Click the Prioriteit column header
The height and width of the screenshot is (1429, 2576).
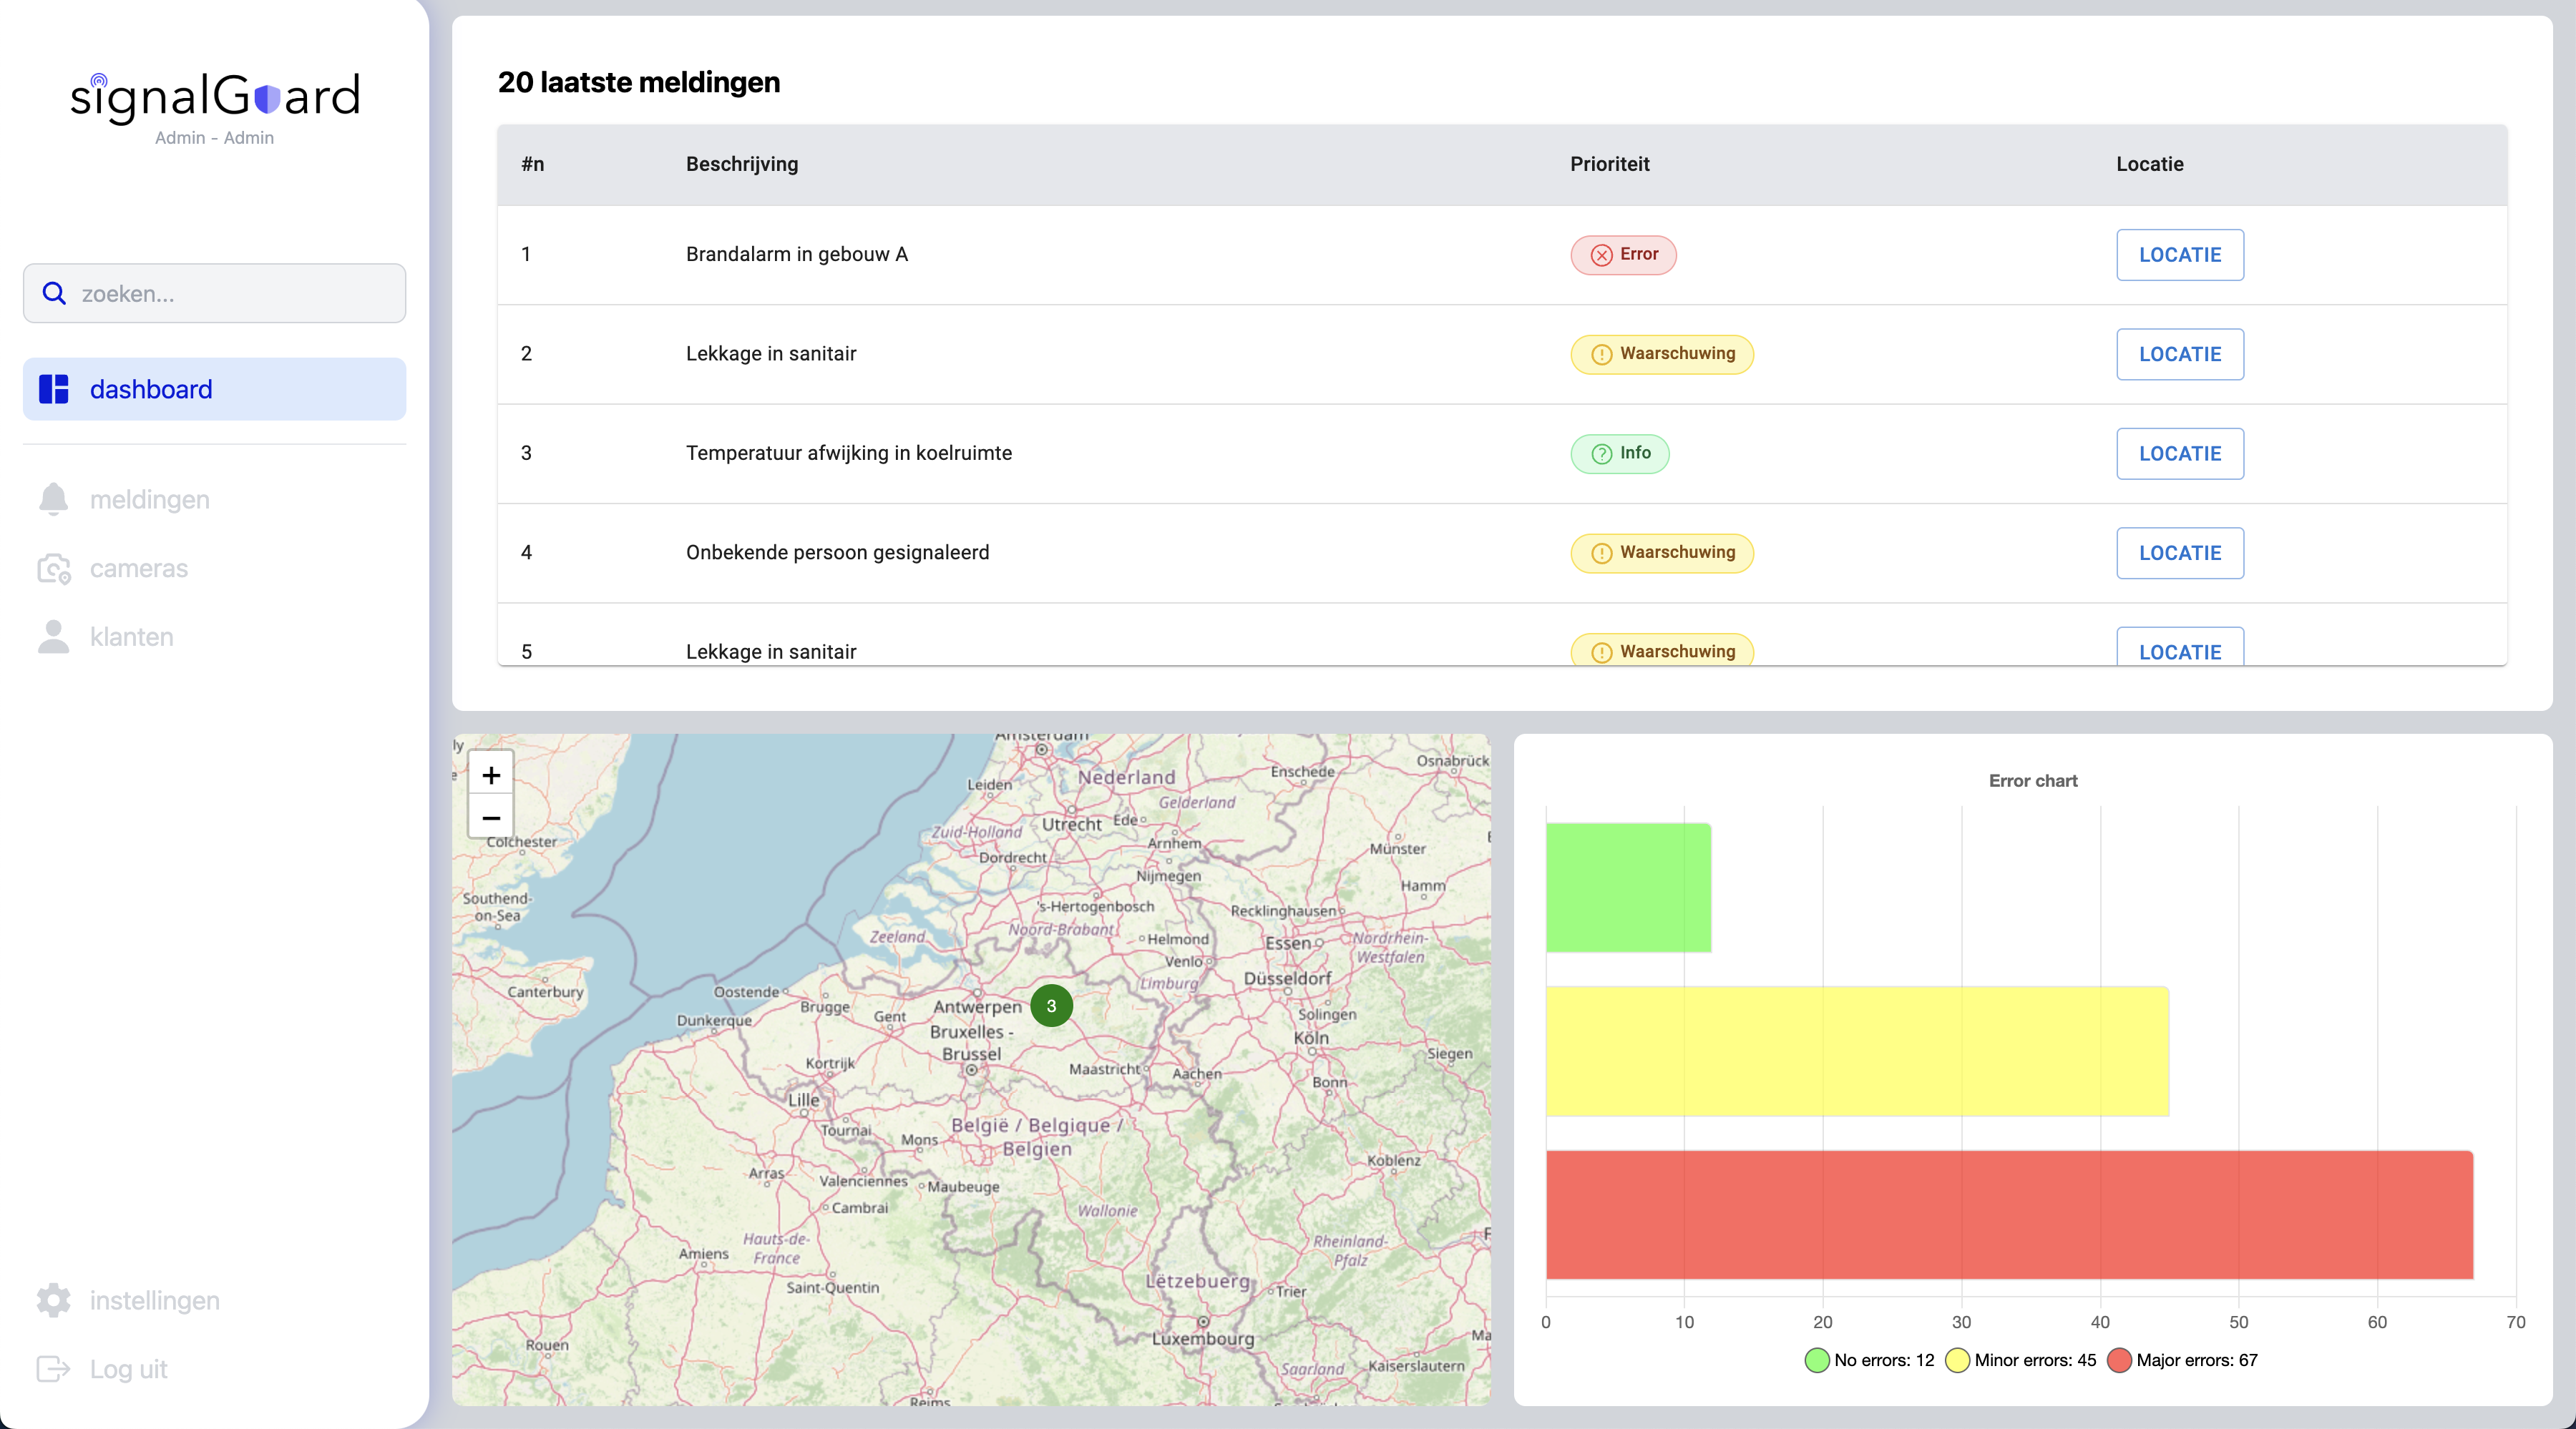pos(1609,164)
